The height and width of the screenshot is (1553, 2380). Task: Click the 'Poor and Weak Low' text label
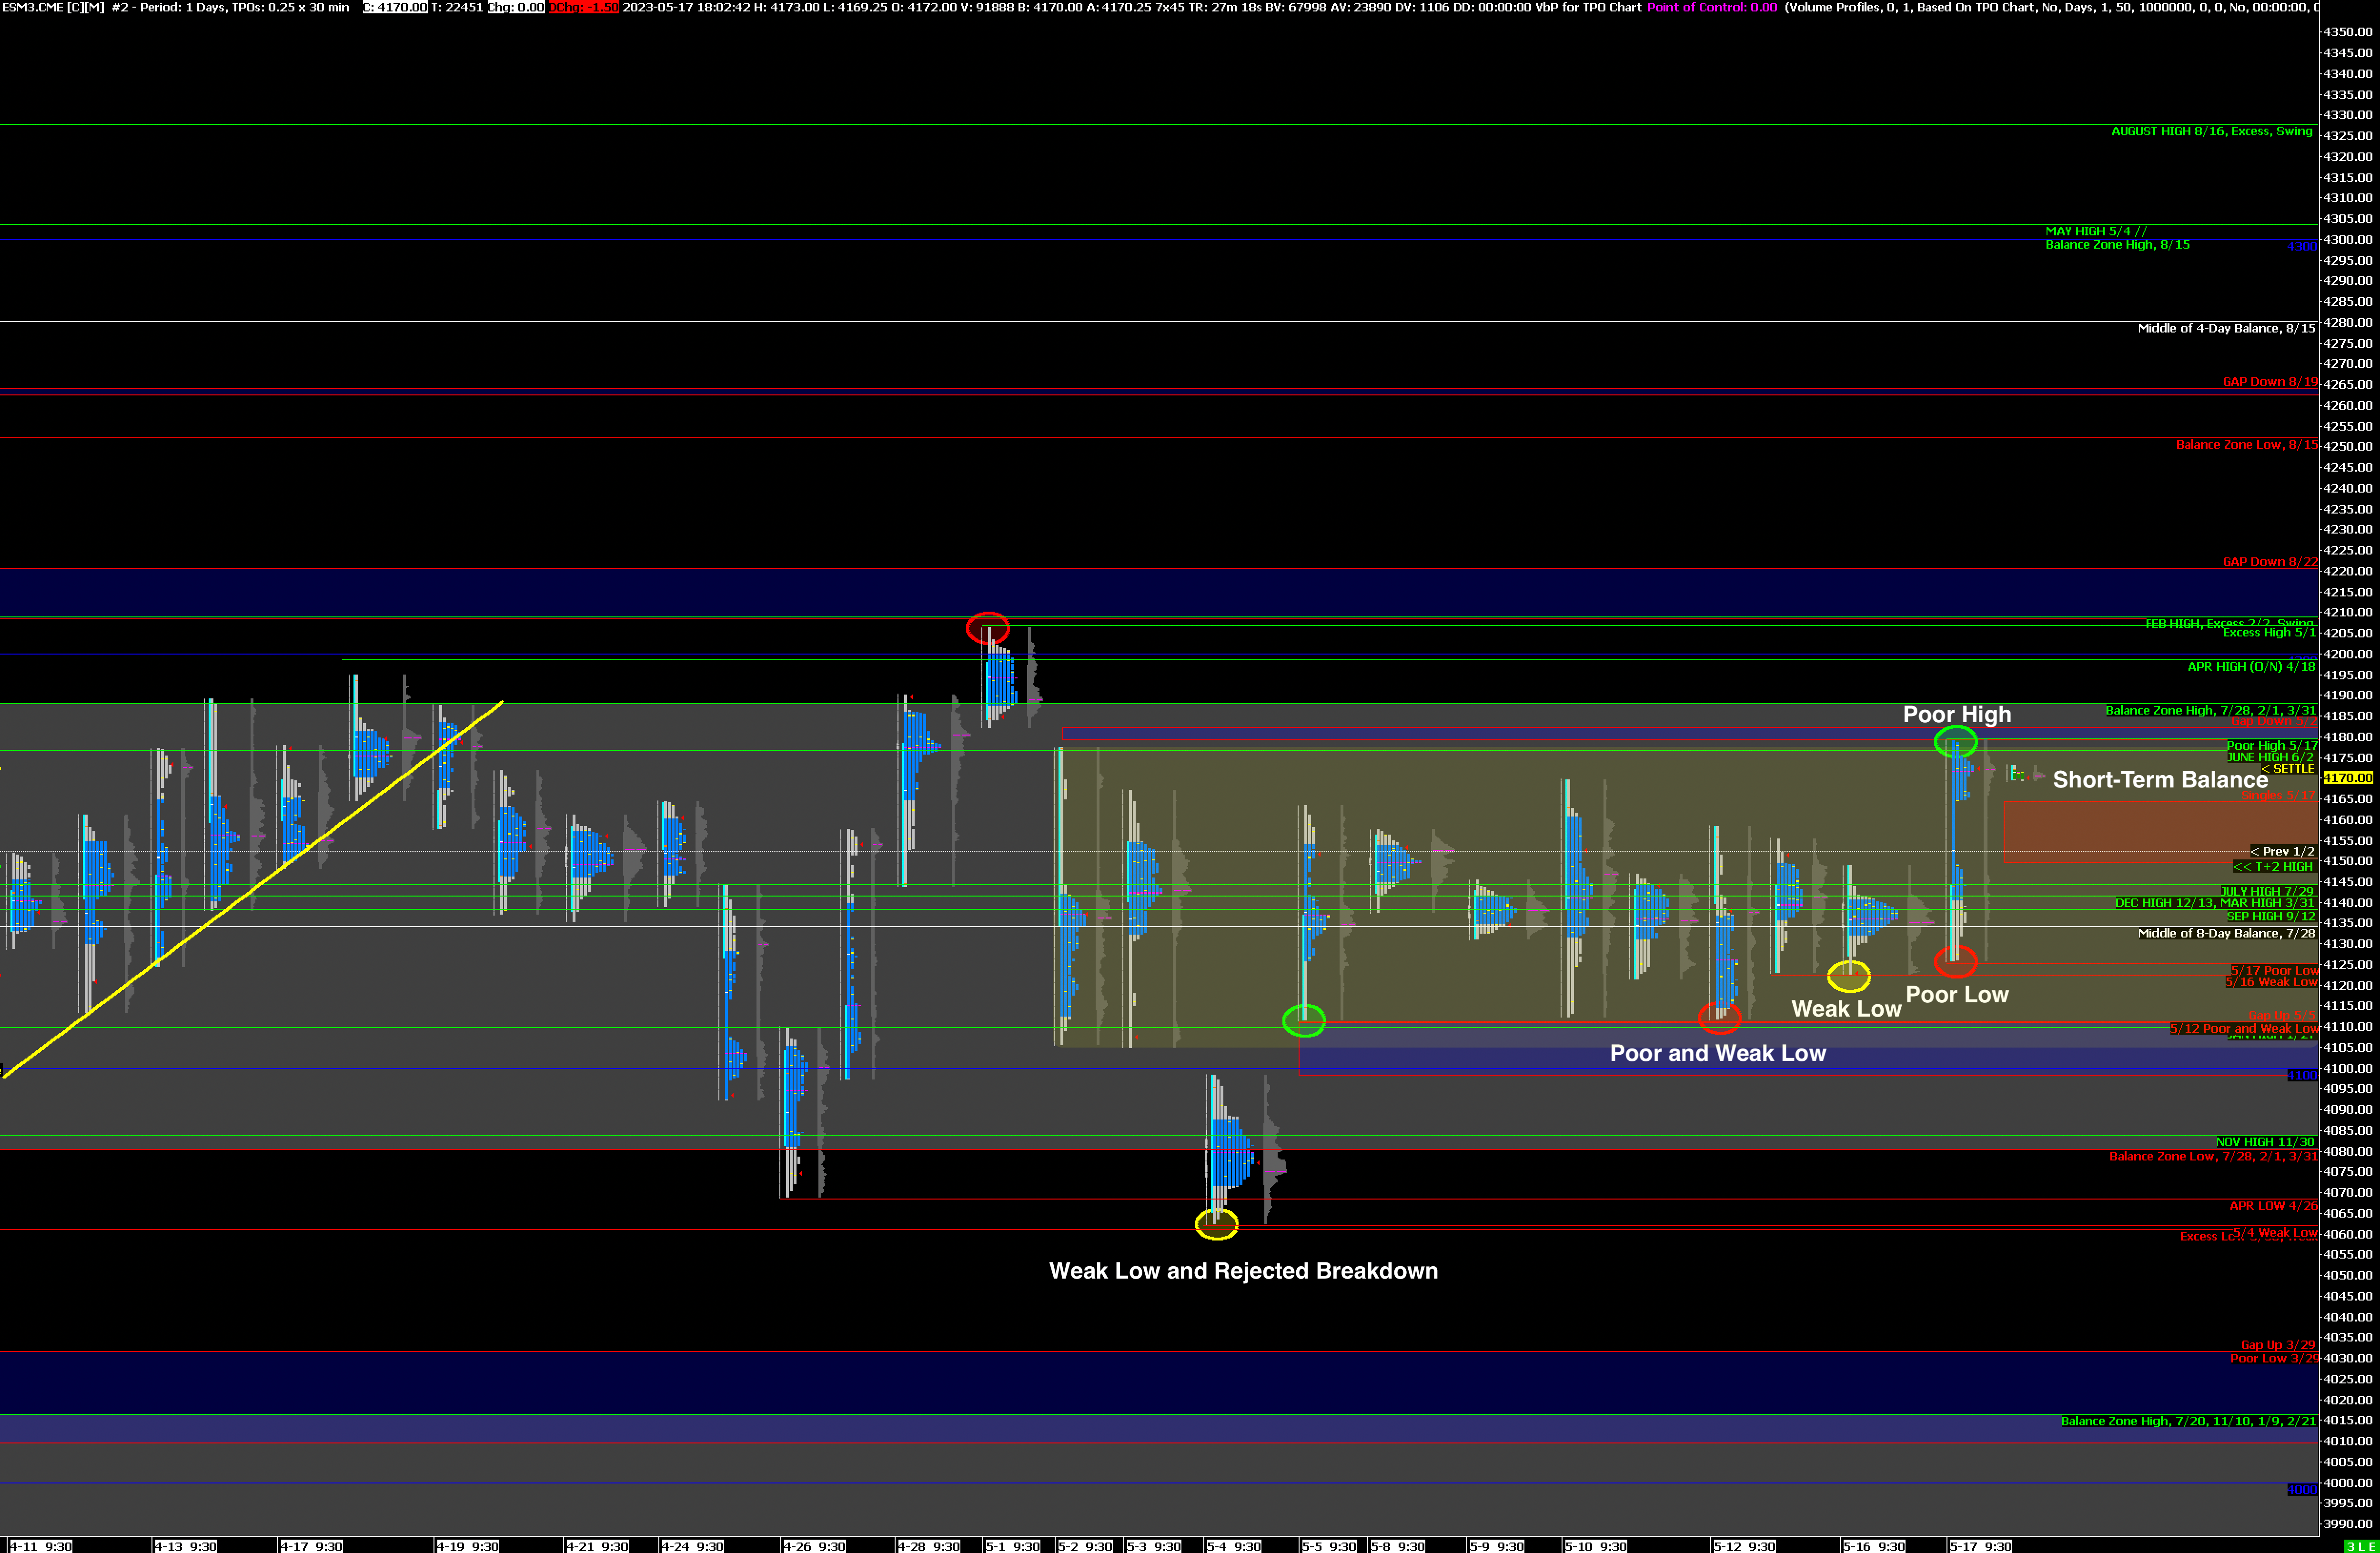coord(1717,1053)
